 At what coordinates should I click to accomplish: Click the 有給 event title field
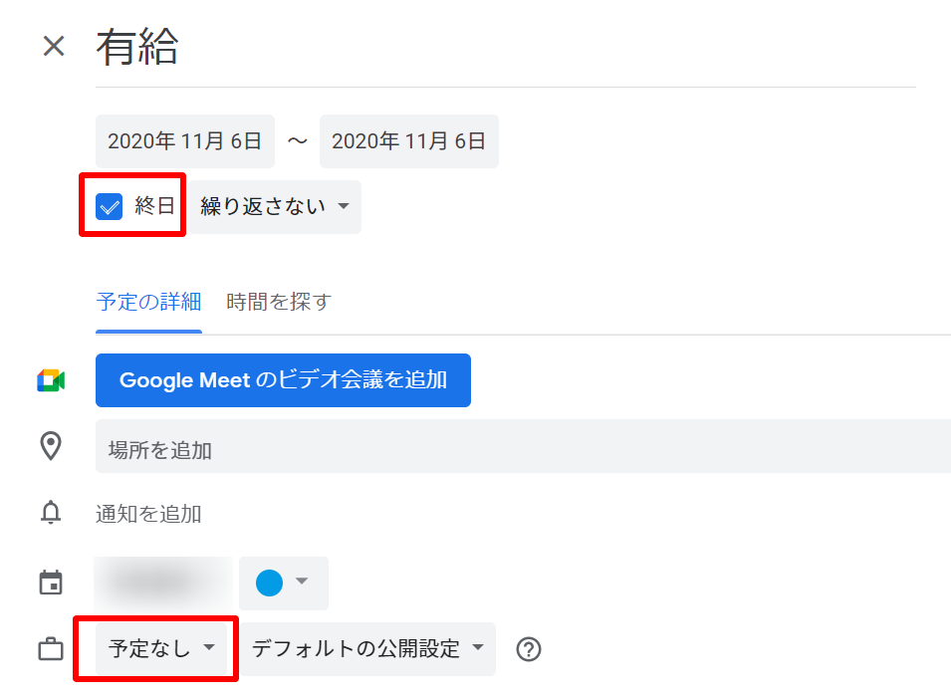[x=498, y=48]
